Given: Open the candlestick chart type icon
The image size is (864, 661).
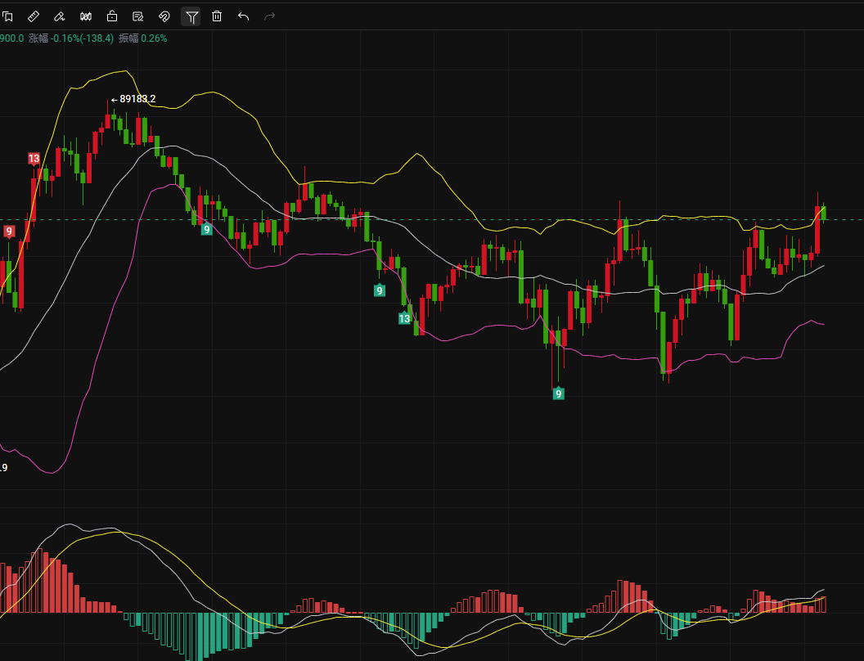Looking at the screenshot, I should 86,16.
